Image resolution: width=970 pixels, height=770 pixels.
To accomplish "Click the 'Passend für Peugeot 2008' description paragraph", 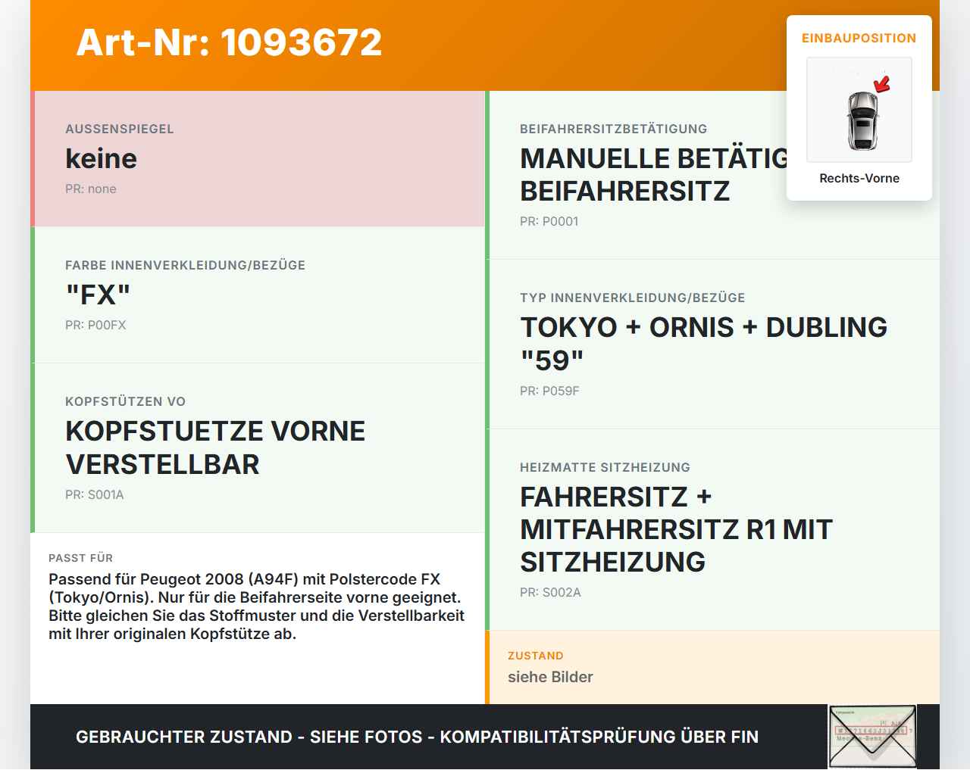I will pos(257,606).
